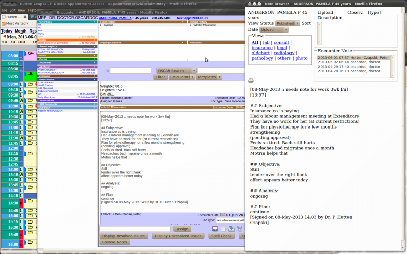Click Display Unresolved Issues button
This screenshot has width=407, height=254.
[x=178, y=236]
